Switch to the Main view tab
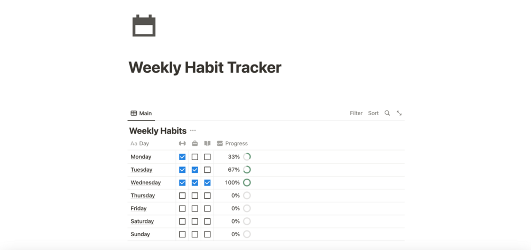The width and height of the screenshot is (531, 250). 141,113
